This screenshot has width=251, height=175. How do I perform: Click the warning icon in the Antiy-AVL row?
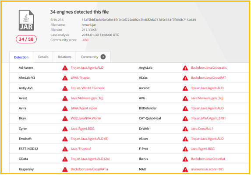pos(65,88)
